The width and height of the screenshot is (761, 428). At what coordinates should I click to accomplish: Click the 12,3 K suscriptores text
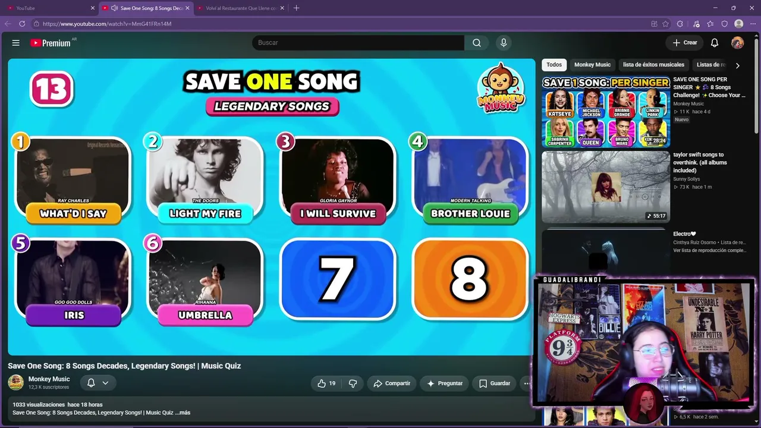coord(49,388)
